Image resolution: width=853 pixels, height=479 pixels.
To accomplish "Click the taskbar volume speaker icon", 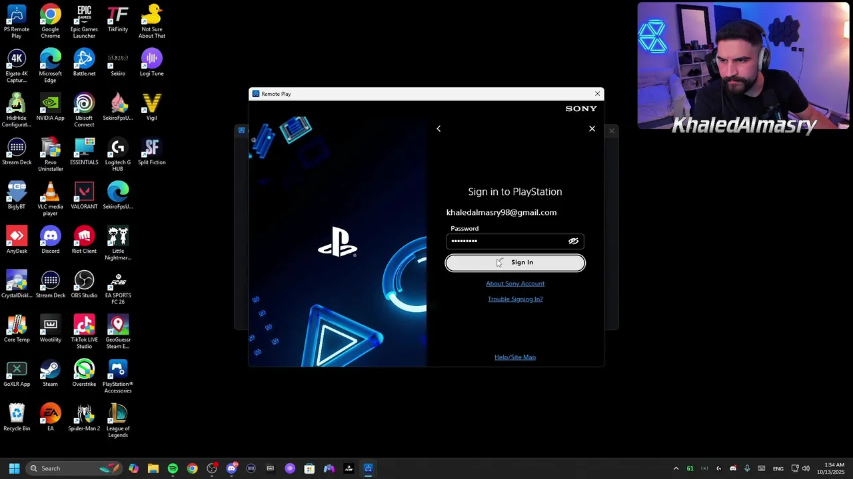I will point(806,468).
